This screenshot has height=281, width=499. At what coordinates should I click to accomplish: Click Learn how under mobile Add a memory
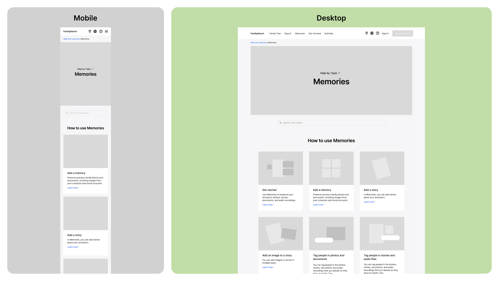point(73,188)
